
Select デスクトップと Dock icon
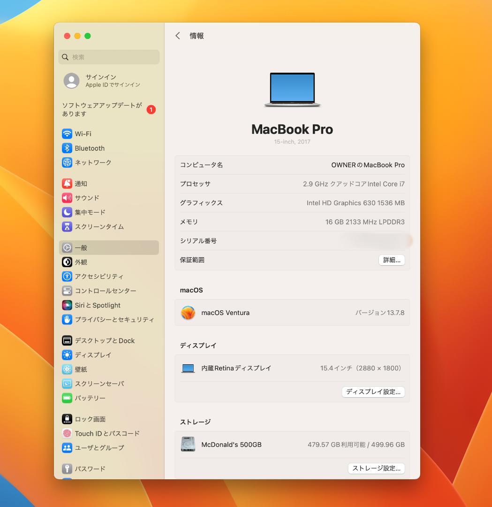tap(67, 340)
